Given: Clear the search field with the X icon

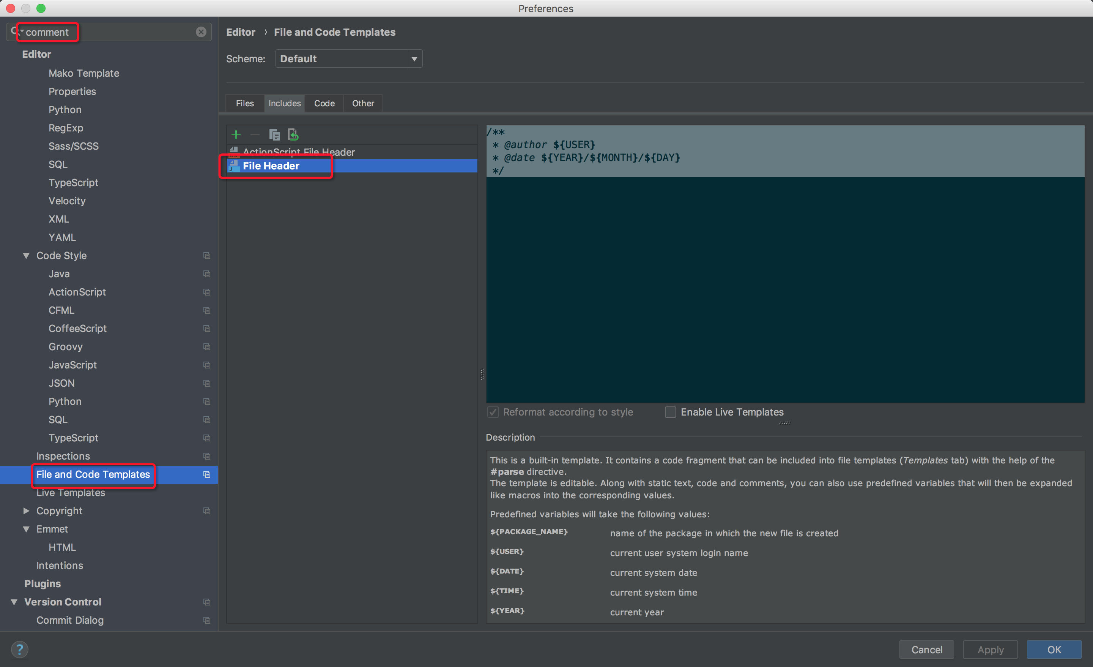Looking at the screenshot, I should (x=201, y=32).
